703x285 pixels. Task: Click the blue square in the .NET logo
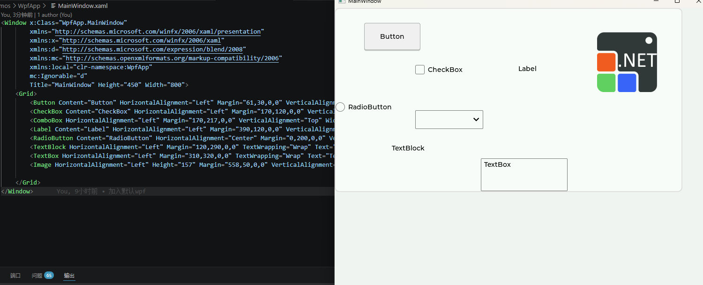(x=627, y=82)
